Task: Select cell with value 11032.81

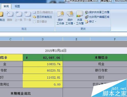Action: coord(43,77)
